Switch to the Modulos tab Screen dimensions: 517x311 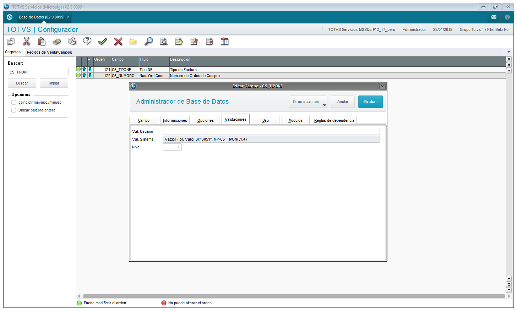tap(295, 120)
